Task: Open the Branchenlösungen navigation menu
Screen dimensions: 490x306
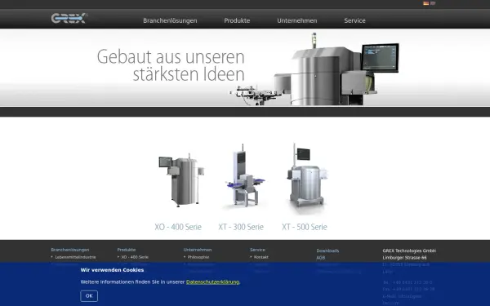Action: (x=170, y=20)
